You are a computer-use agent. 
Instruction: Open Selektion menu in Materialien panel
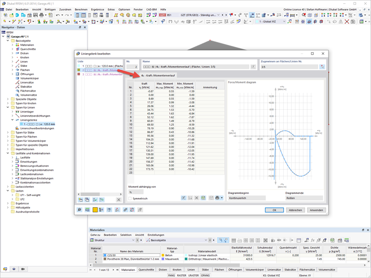125,235
